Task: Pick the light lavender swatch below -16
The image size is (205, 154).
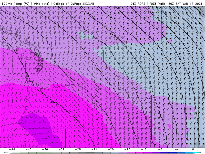Action: pyautogui.click(x=123, y=153)
